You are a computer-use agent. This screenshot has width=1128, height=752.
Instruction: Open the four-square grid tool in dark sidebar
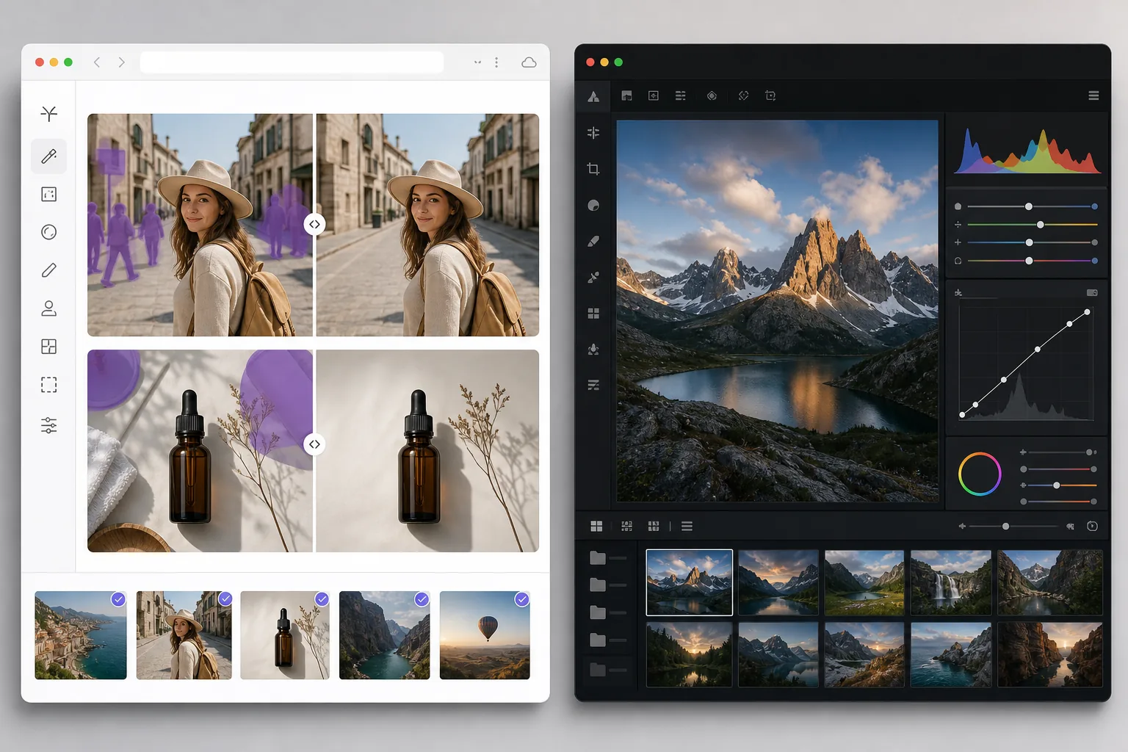coord(593,314)
